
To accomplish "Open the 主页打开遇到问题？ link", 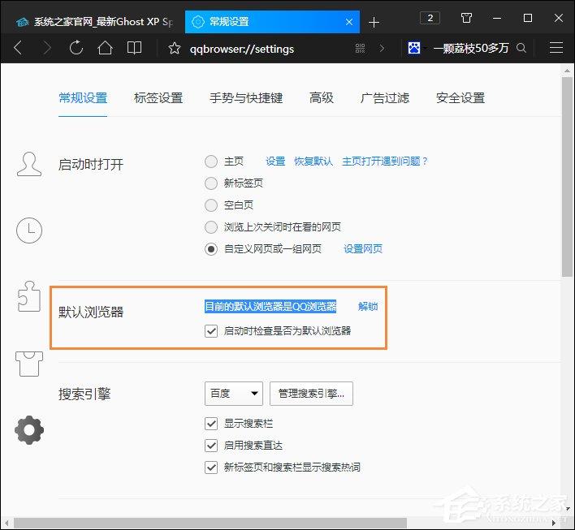I will (385, 162).
